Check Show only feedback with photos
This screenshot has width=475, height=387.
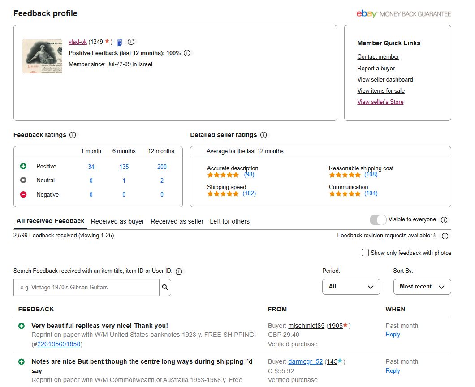pos(365,253)
